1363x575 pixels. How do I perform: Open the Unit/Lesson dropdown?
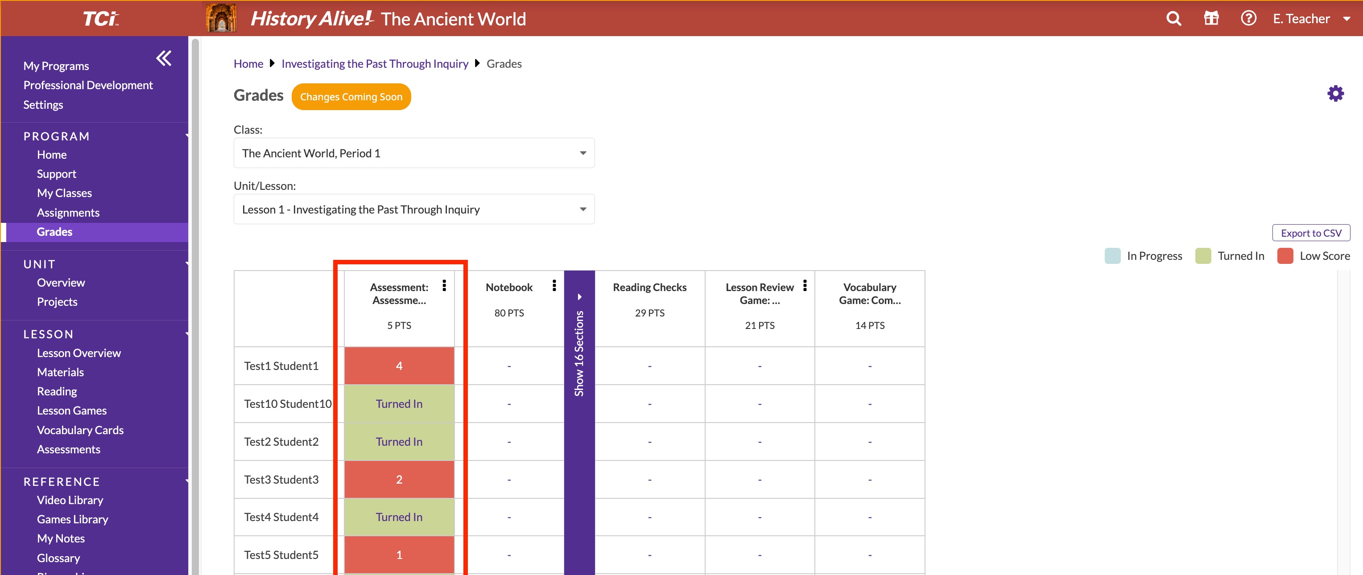click(x=414, y=209)
